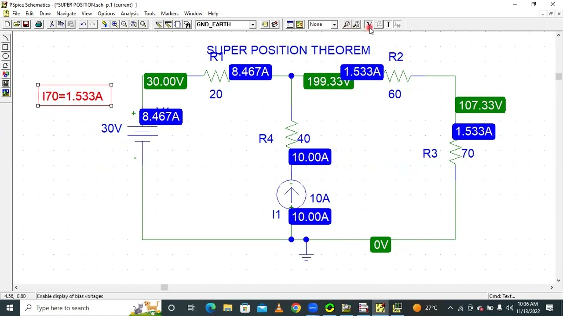This screenshot has height=316, width=563.
Task: Expand the None marker color dropdown
Action: click(x=334, y=25)
